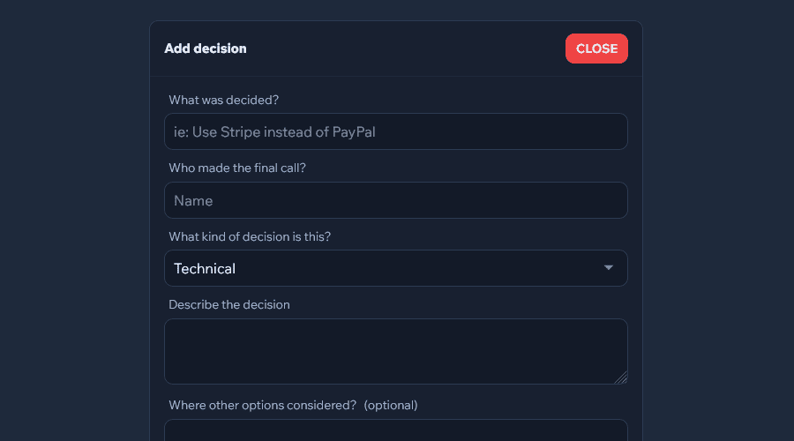The image size is (794, 441).
Task: Click the Name input field
Action: click(x=395, y=200)
